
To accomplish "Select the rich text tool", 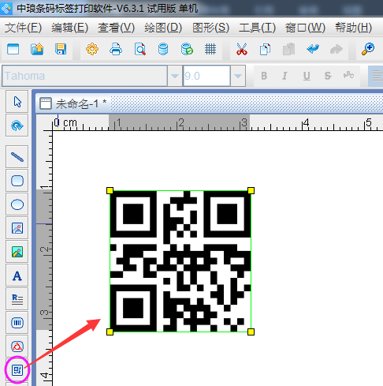I will 17,299.
